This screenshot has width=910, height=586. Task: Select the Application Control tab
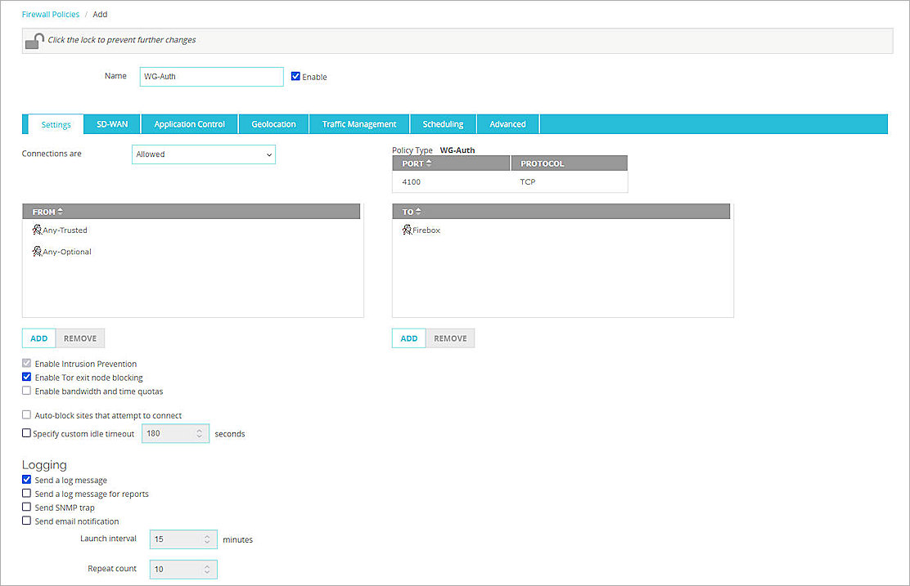(x=189, y=123)
